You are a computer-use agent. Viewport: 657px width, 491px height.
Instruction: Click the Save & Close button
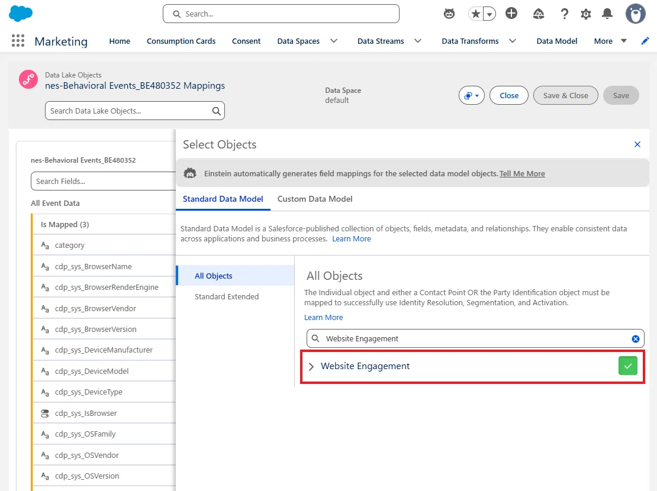click(566, 95)
